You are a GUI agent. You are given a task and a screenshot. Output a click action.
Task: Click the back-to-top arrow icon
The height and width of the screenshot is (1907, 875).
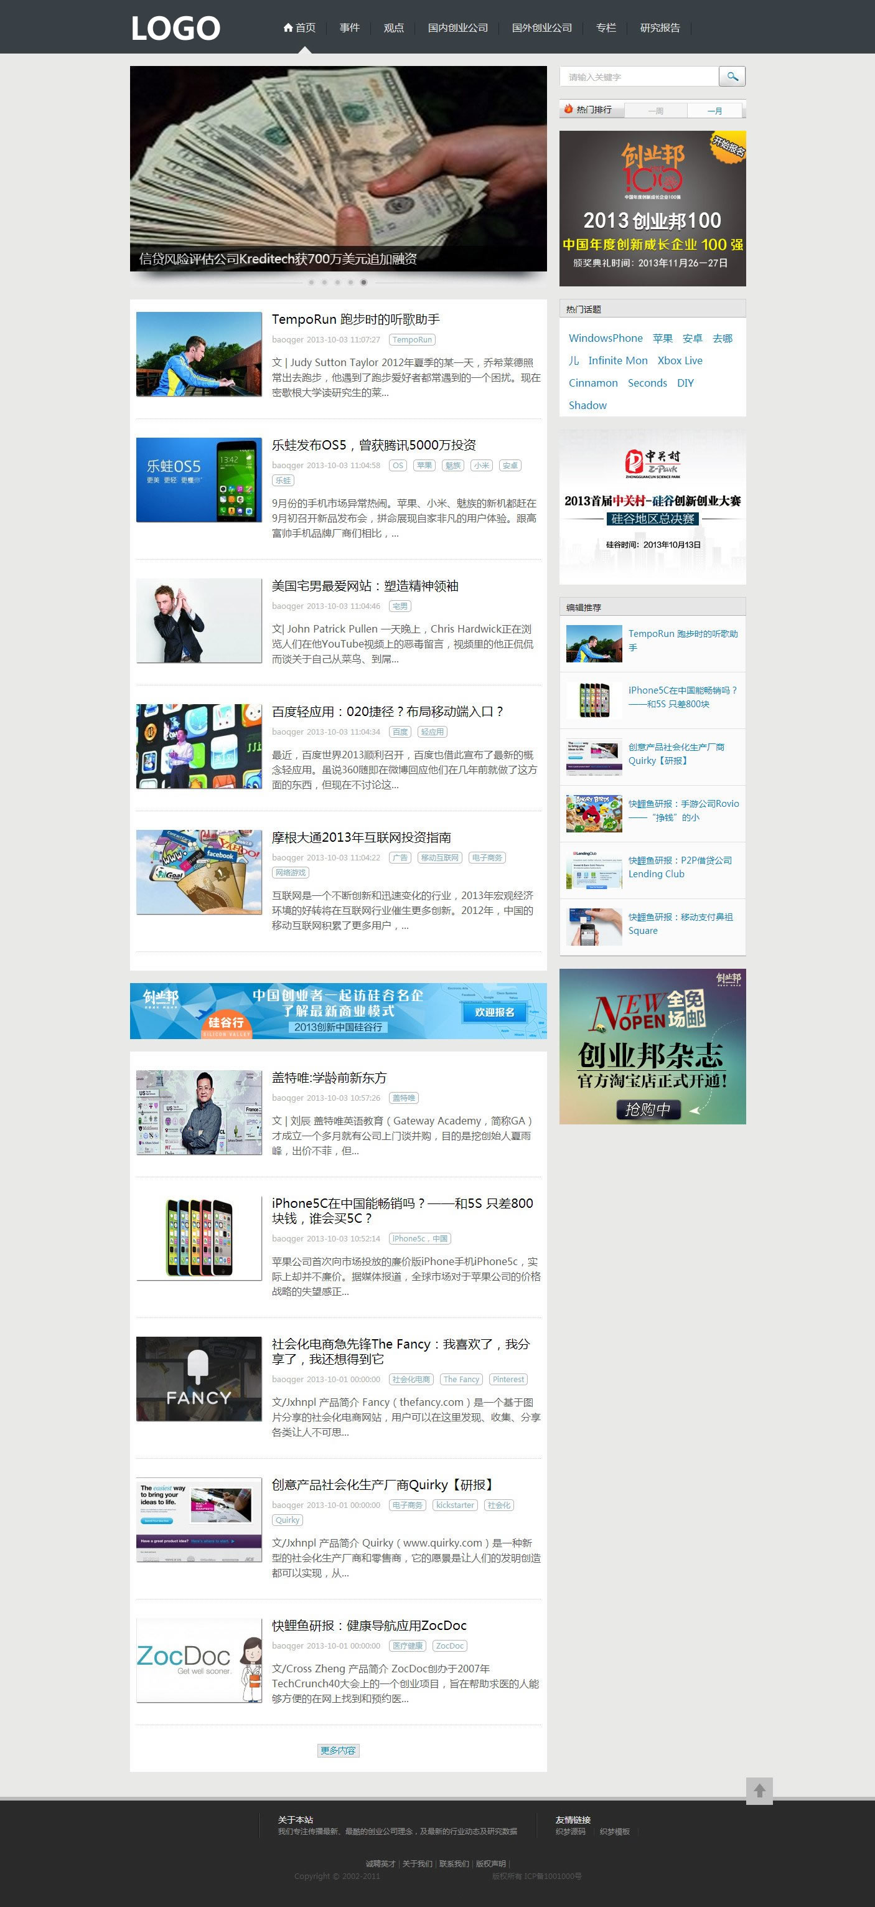click(x=759, y=1791)
